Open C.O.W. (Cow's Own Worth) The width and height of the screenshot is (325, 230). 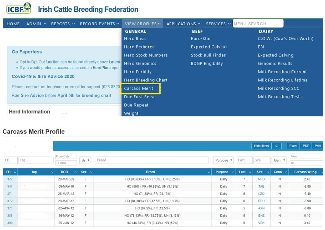[x=286, y=39]
